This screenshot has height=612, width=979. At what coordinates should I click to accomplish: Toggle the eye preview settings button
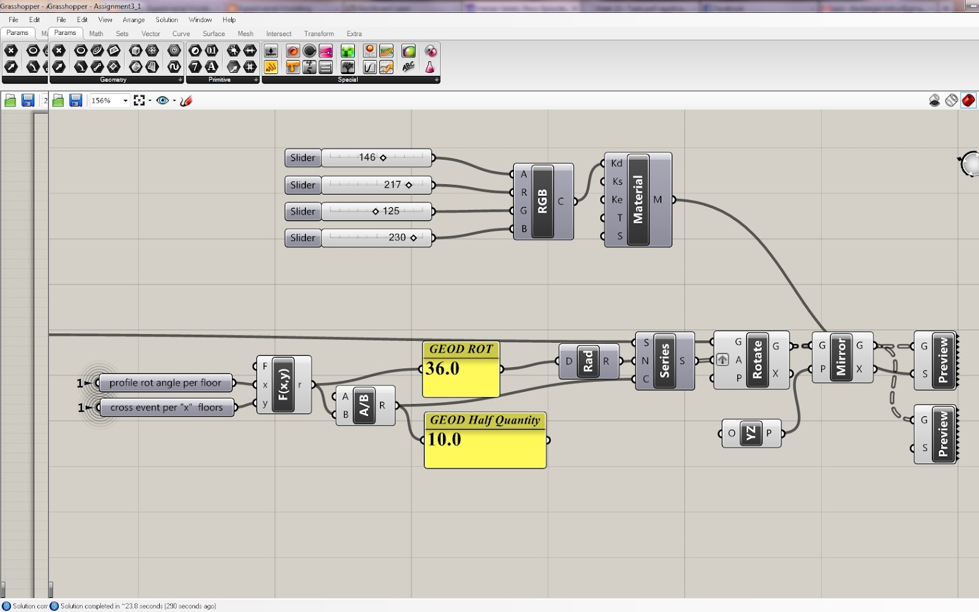click(162, 100)
